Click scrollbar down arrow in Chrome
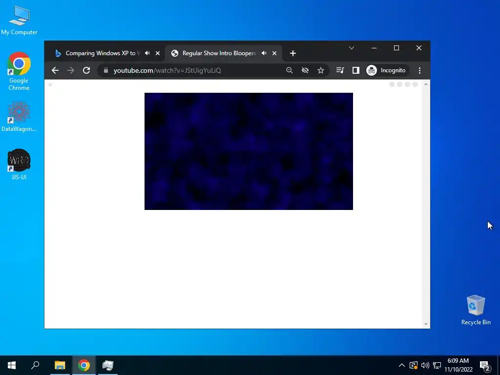The image size is (500, 375). pyautogui.click(x=426, y=324)
